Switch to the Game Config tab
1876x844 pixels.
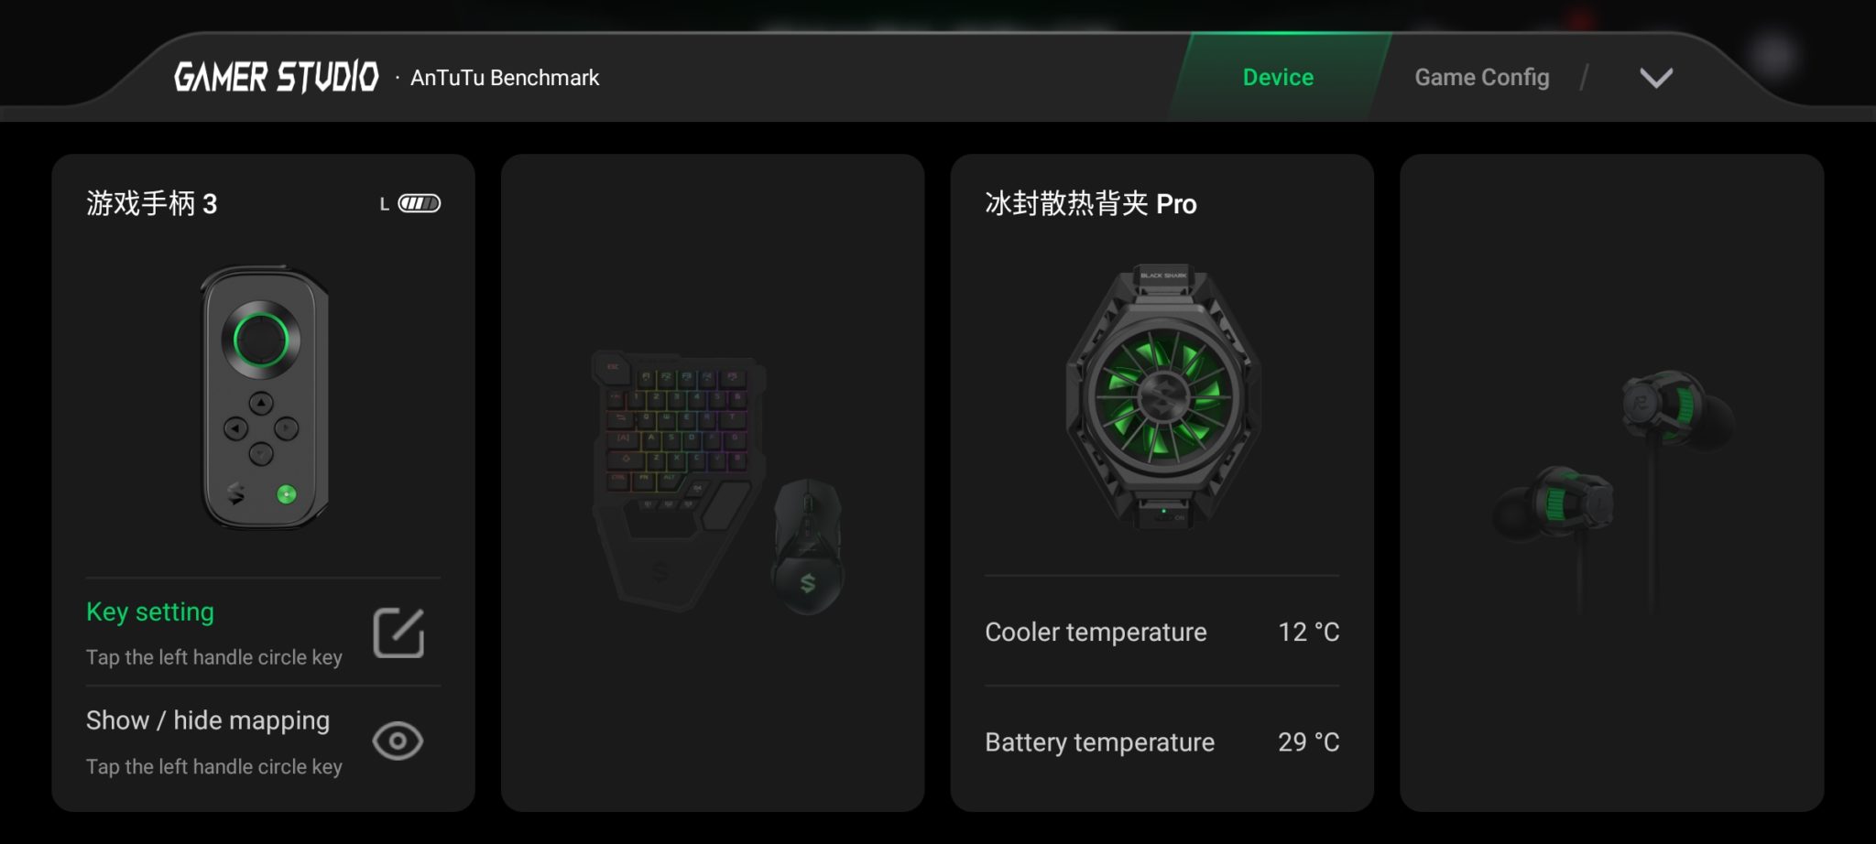(x=1482, y=78)
